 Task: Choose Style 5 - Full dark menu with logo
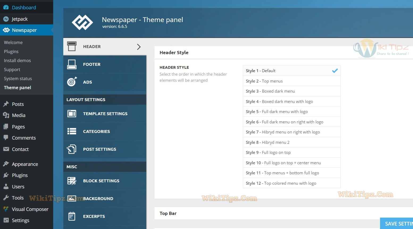point(291,111)
